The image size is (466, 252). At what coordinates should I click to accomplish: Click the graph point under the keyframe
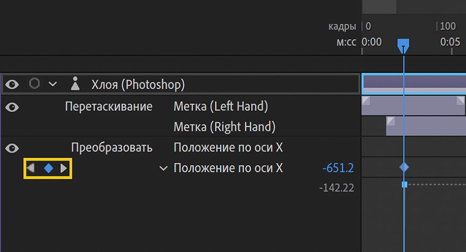(404, 184)
